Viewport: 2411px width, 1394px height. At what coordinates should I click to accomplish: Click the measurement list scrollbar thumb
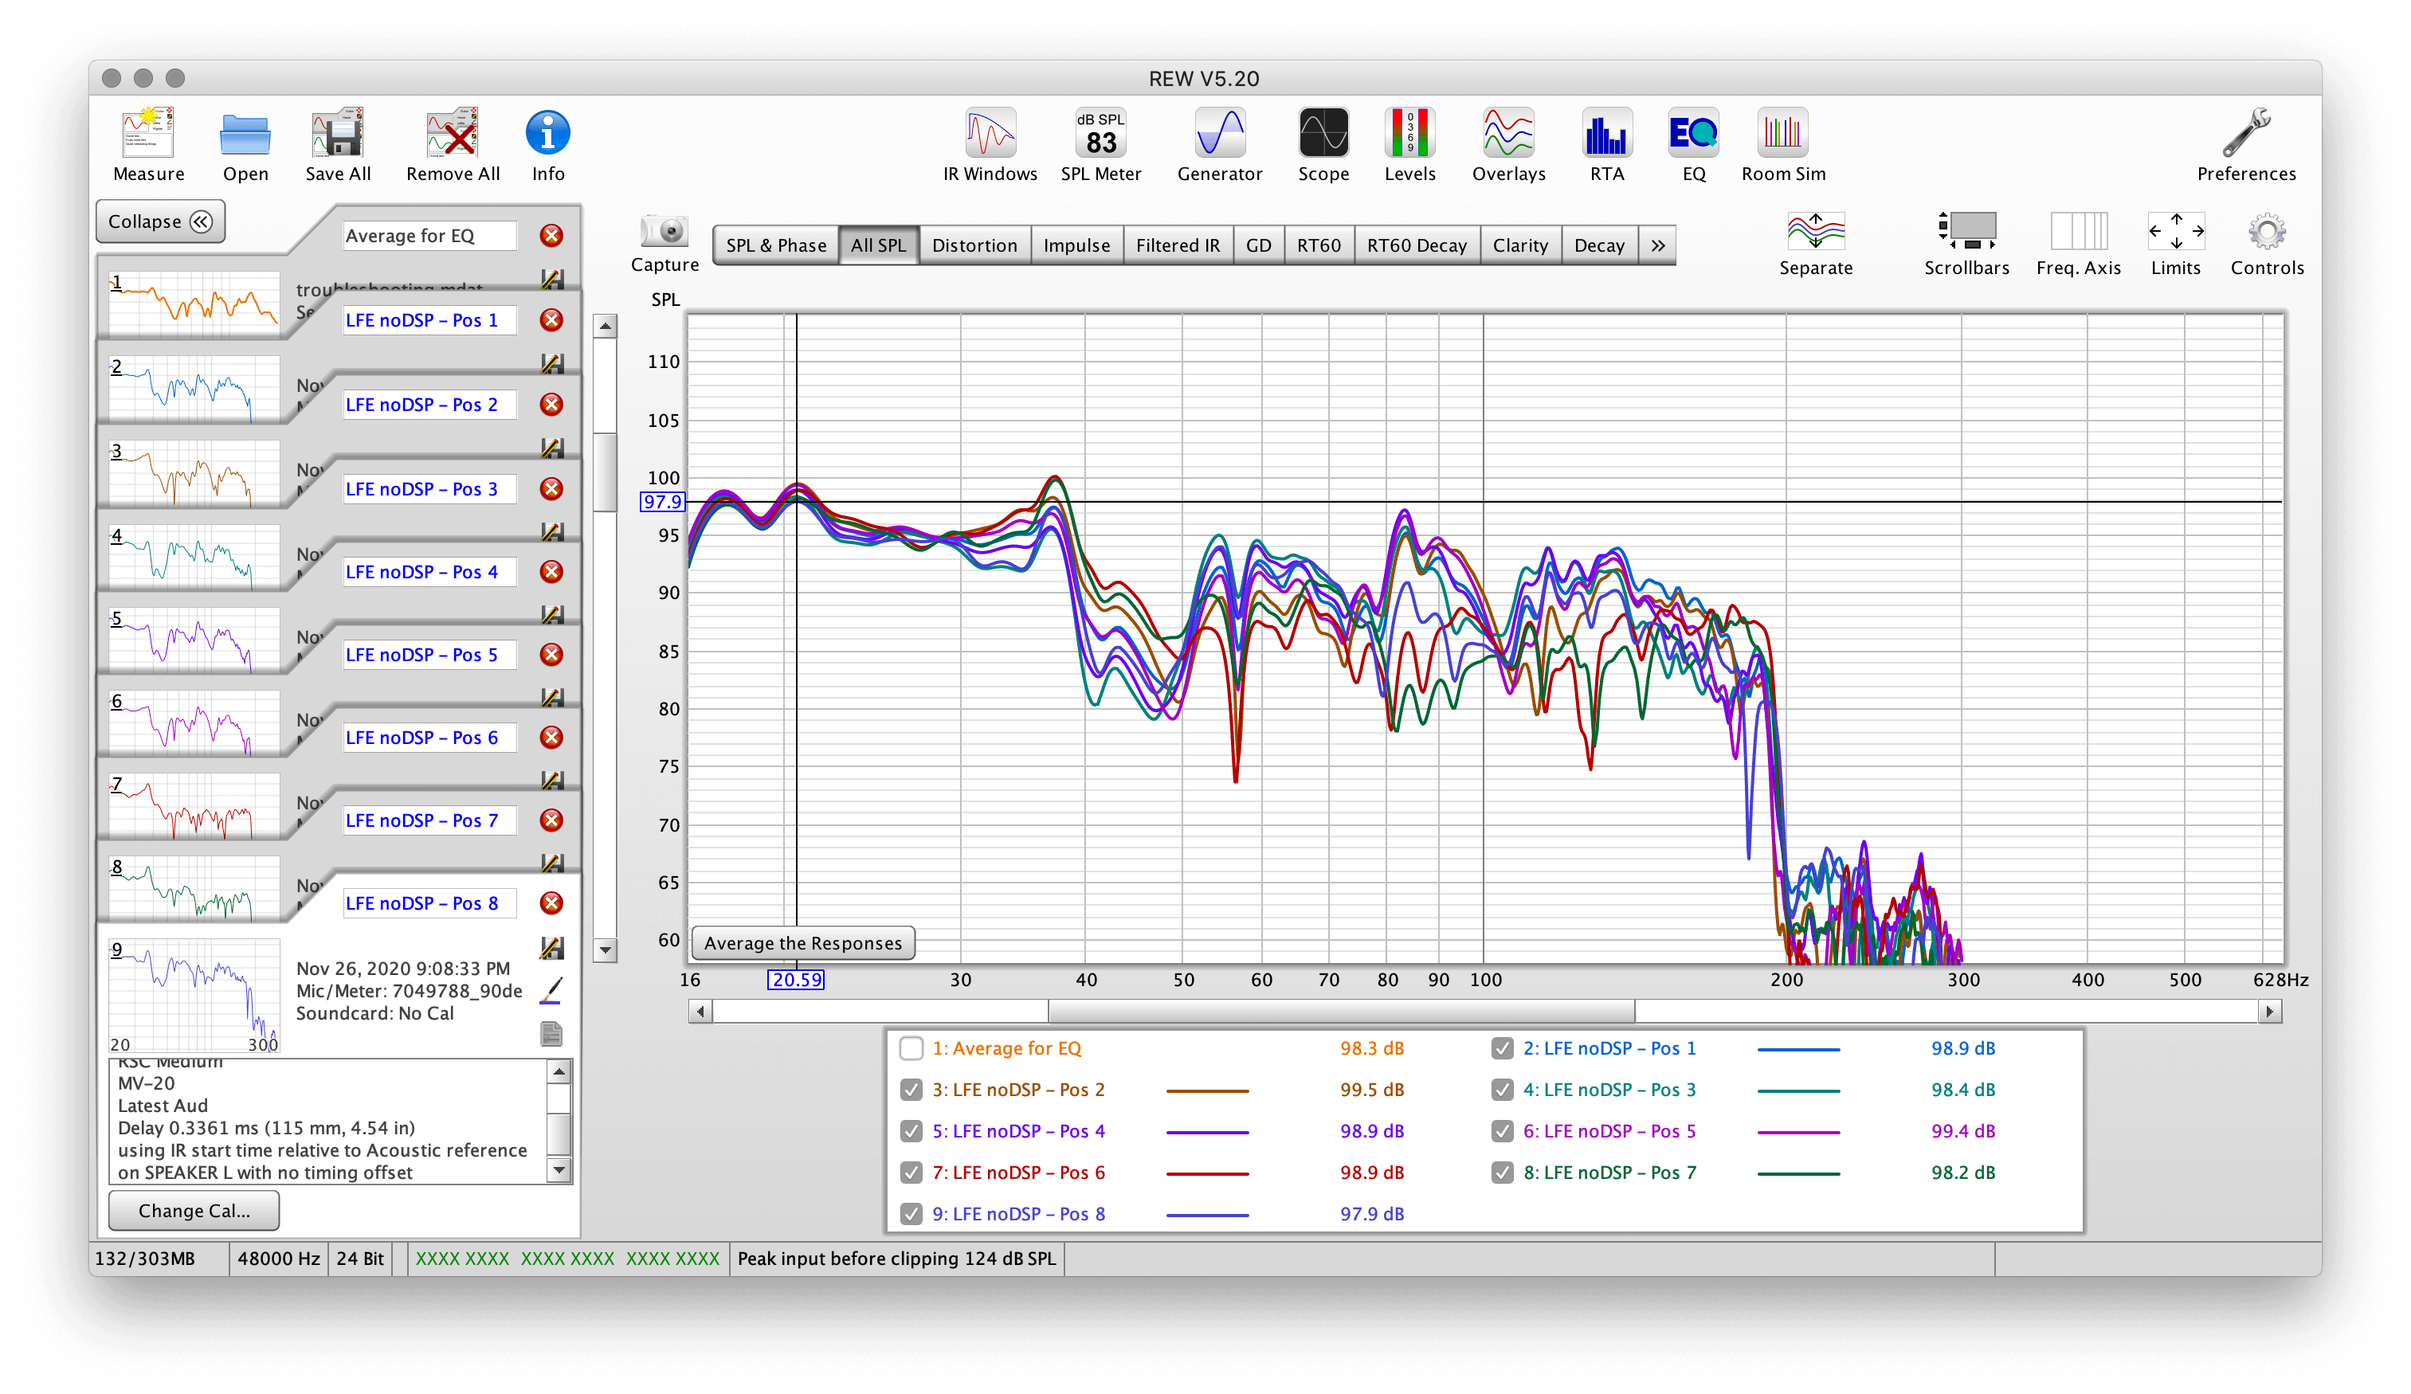(605, 472)
